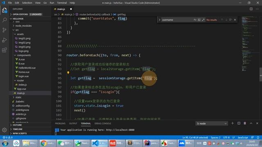Go to line via Ln 95, Col 46

coord(195,138)
